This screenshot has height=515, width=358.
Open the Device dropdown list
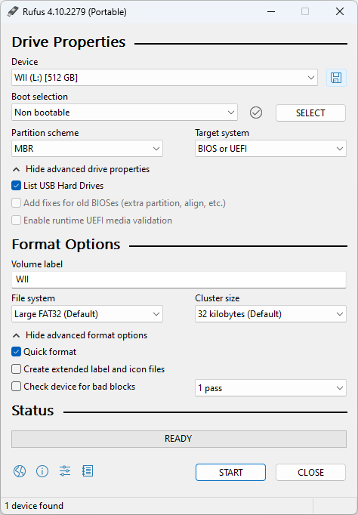tap(165, 78)
